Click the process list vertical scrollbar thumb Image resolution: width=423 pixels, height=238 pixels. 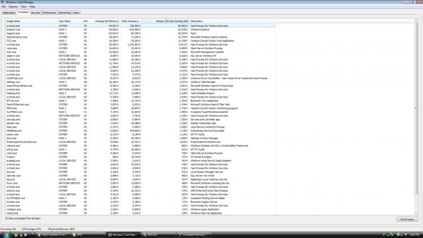[x=416, y=108]
